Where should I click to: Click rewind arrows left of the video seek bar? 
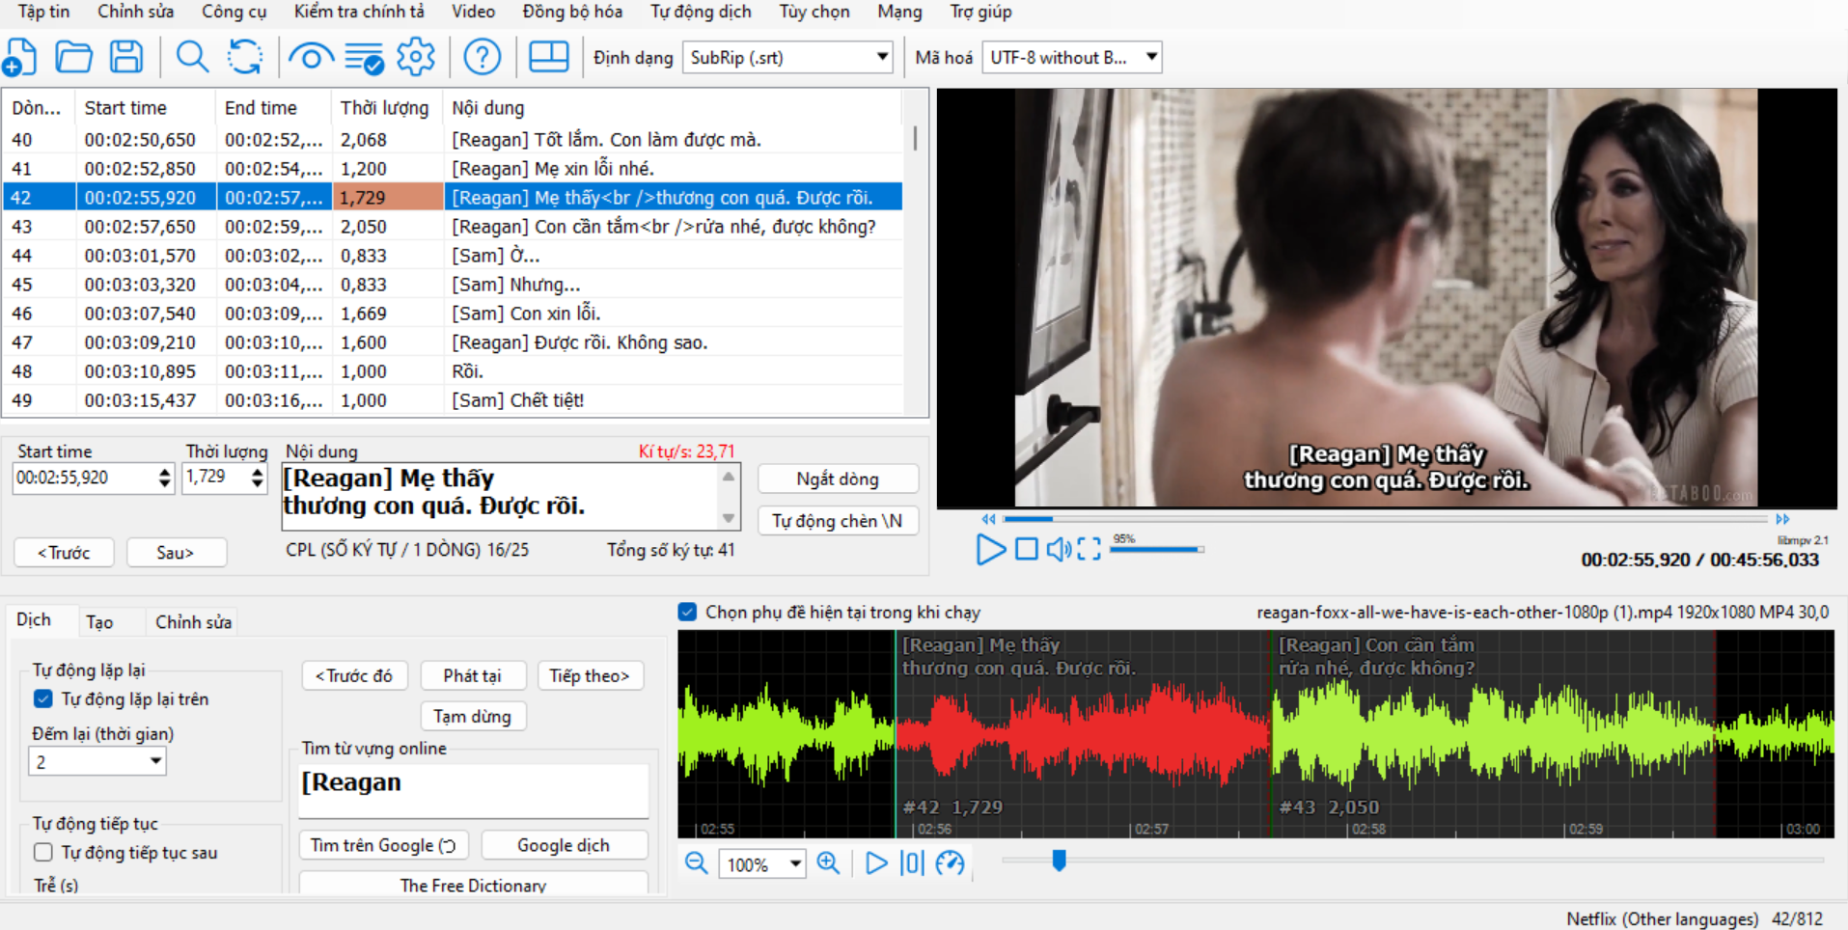(988, 519)
